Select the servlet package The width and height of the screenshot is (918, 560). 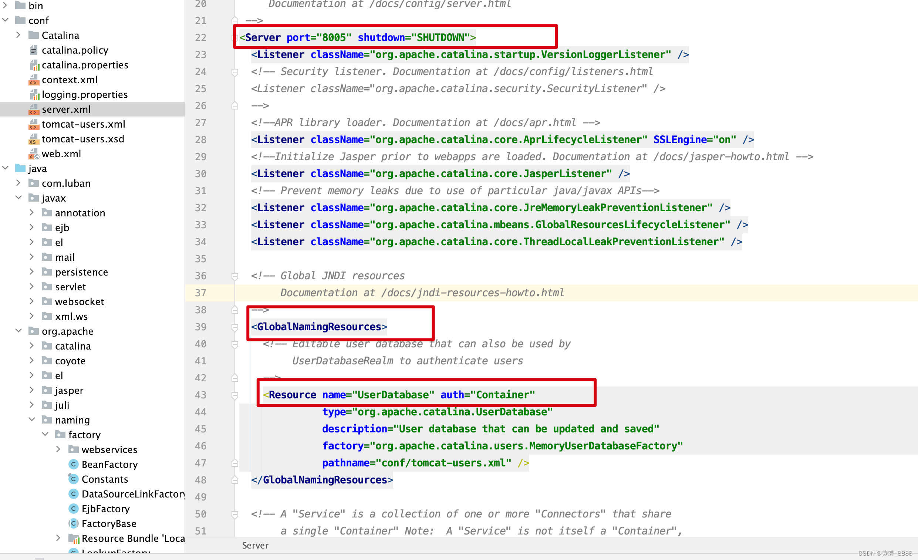[92, 287]
